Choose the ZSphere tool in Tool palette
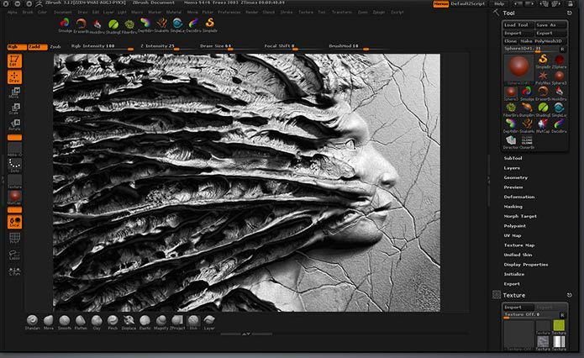Viewport: 584px width, 358px height. pyautogui.click(x=559, y=60)
